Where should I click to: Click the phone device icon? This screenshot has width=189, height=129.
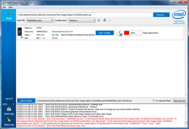20,31
